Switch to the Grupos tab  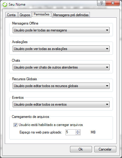(x=25, y=15)
